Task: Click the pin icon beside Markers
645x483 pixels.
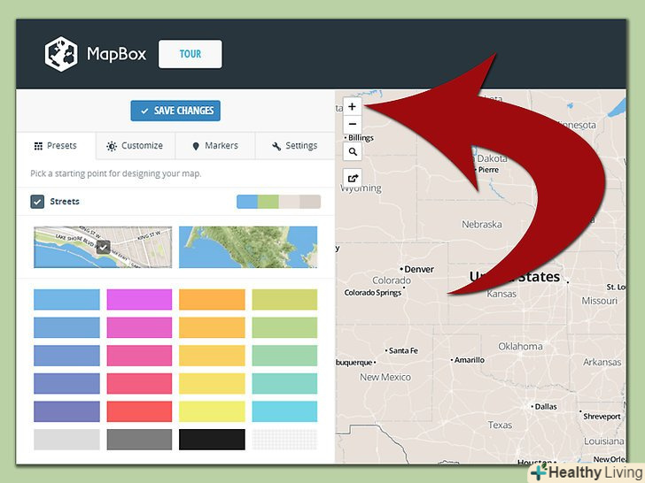Action: (196, 146)
